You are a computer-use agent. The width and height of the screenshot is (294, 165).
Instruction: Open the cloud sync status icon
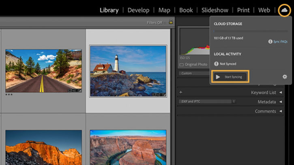284,10
